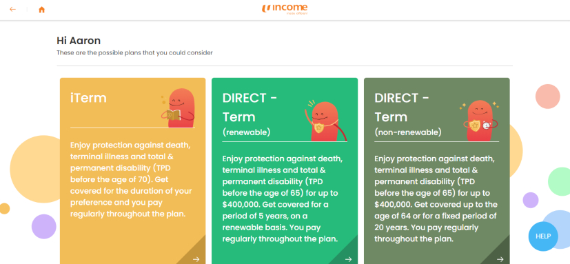Open the HELP chat button
Viewport: 570px width, 264px height.
coord(543,236)
